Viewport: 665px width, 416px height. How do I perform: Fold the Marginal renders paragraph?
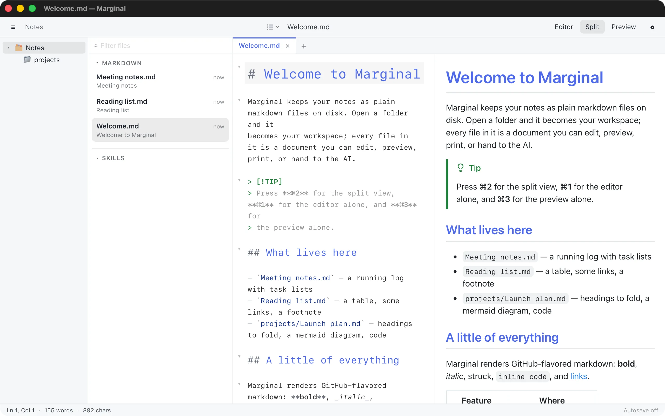coord(239,384)
